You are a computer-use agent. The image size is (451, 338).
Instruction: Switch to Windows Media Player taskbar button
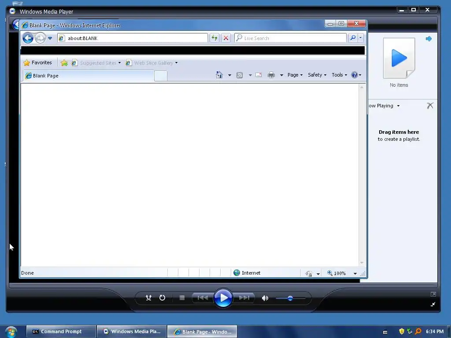point(132,331)
